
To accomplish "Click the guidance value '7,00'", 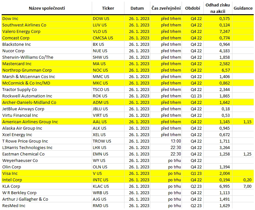I will click(247, 186).
